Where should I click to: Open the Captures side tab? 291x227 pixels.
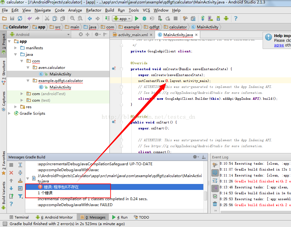tap(3, 101)
